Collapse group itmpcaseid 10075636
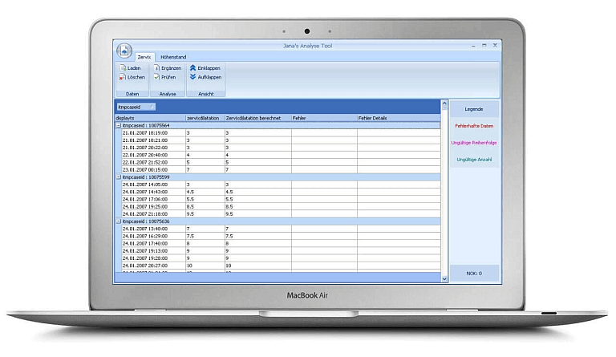Screen dimensions: 616x357 pyautogui.click(x=119, y=221)
